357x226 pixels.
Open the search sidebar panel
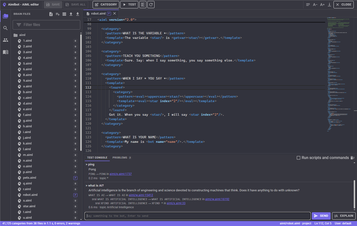pos(6,28)
